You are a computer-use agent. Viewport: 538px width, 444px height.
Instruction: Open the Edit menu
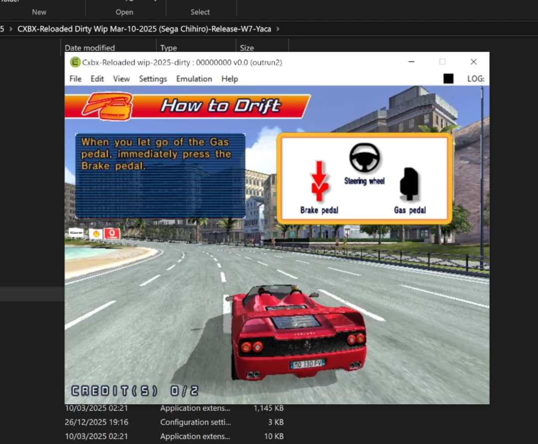pos(97,79)
